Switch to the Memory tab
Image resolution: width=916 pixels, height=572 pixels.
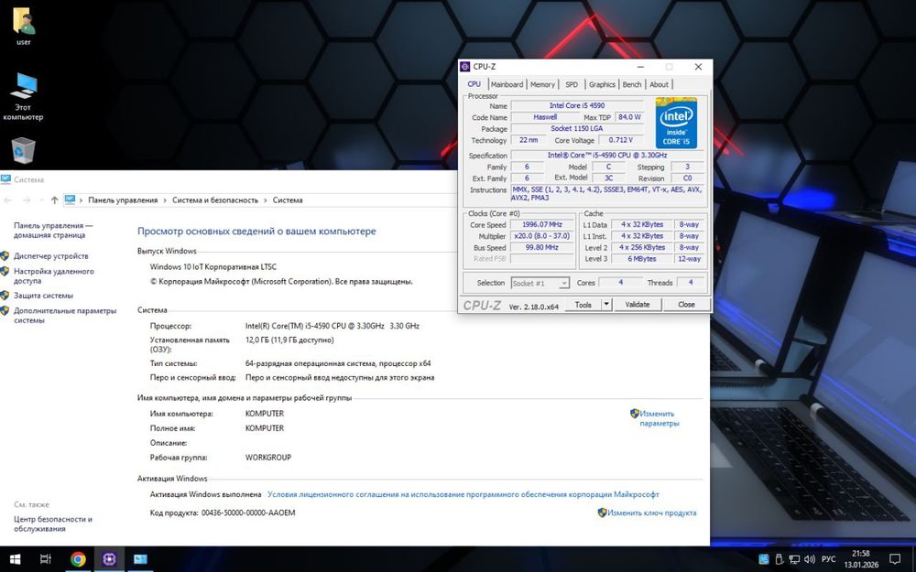[542, 84]
